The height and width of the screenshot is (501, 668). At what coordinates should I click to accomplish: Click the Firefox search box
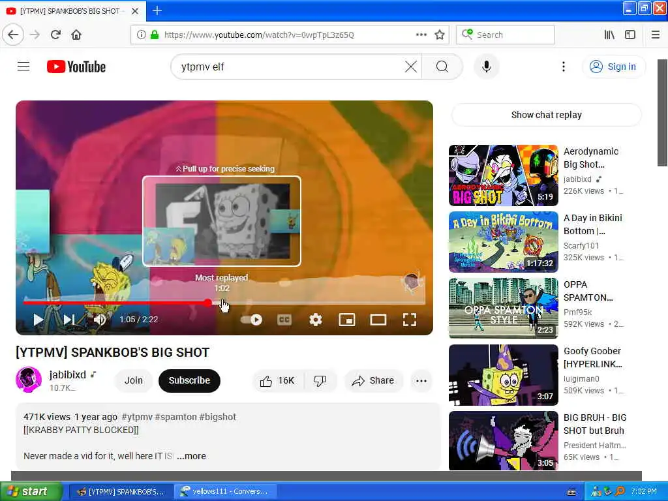[506, 35]
